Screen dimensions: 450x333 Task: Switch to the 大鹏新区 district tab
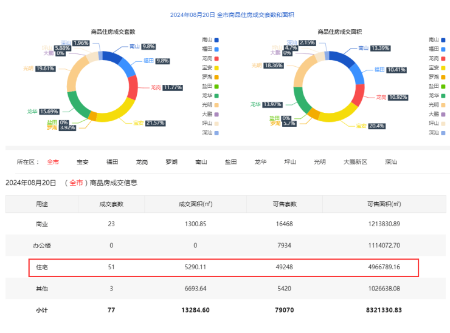(355, 162)
